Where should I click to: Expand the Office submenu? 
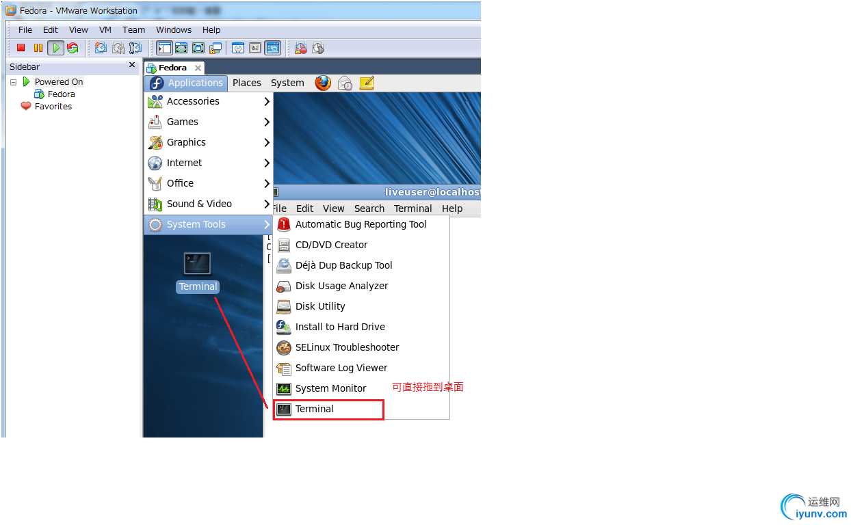tap(209, 183)
